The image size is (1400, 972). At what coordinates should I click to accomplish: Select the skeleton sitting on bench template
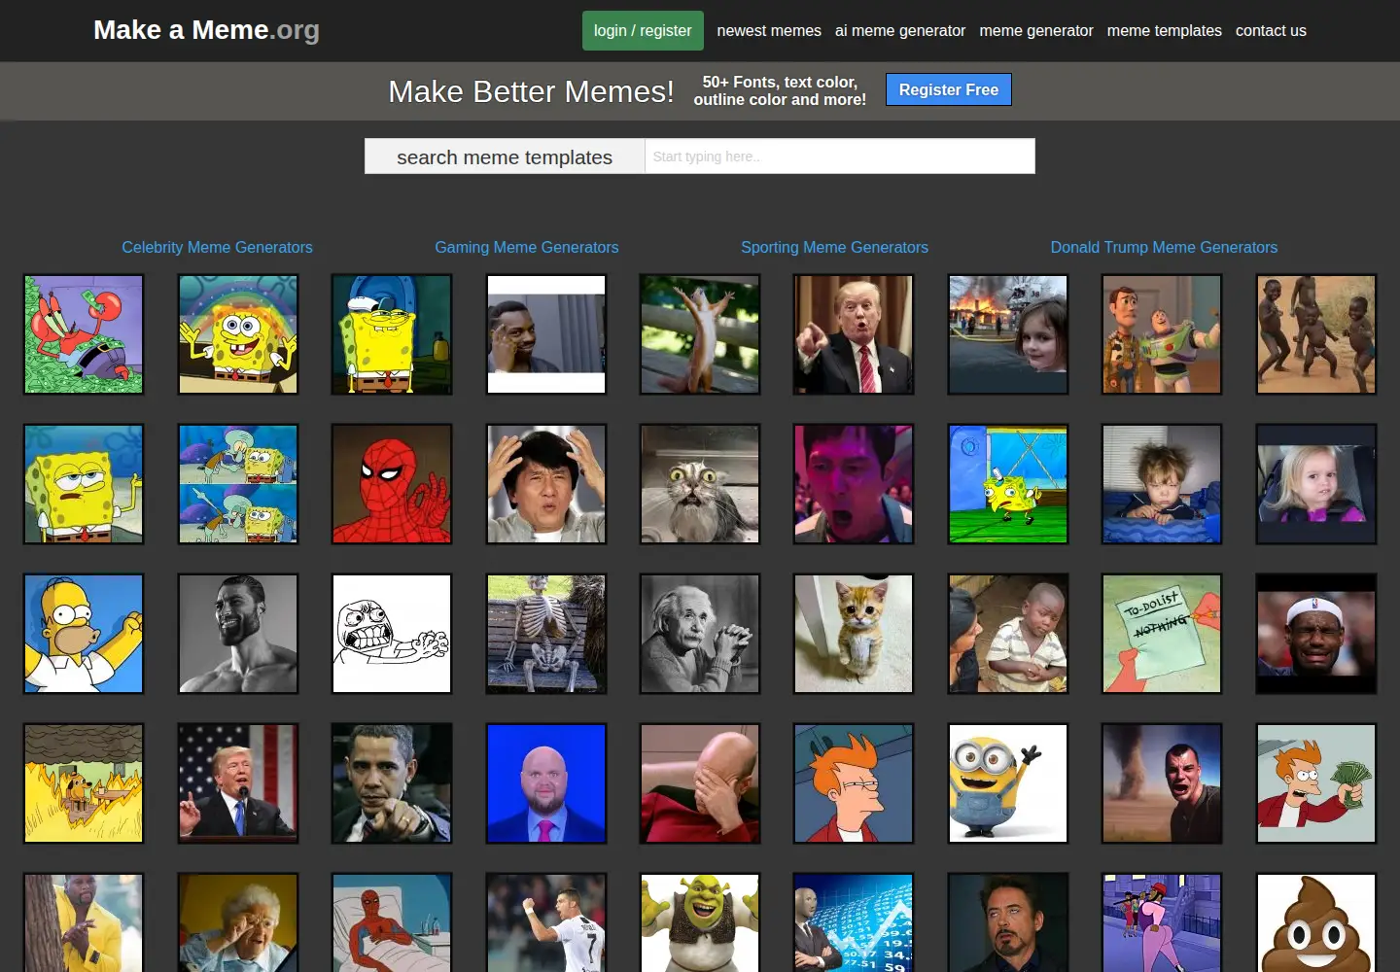pos(546,634)
